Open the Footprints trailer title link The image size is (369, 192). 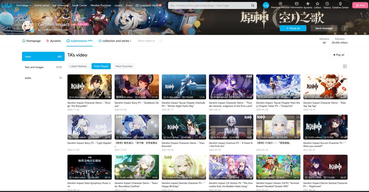click(x=278, y=105)
